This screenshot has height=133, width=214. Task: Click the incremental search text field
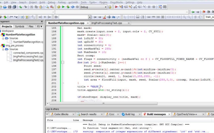point(73,17)
